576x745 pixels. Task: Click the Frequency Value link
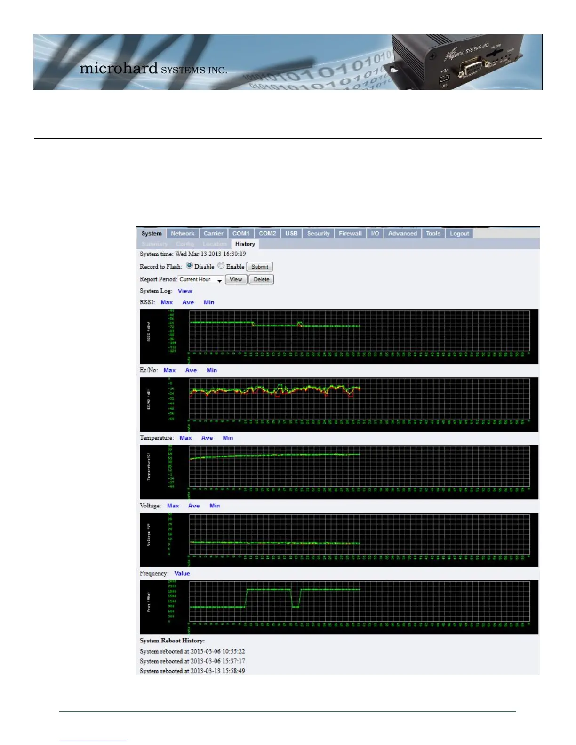[x=182, y=573]
